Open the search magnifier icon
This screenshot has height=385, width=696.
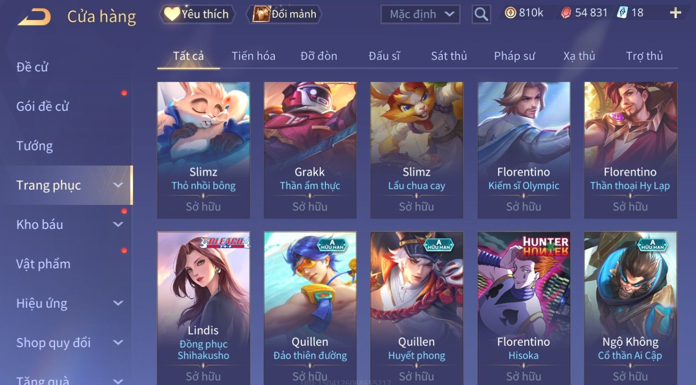click(x=481, y=14)
